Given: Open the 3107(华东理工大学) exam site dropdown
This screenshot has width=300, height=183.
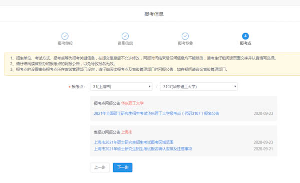Looking at the screenshot, I should click(199, 87).
